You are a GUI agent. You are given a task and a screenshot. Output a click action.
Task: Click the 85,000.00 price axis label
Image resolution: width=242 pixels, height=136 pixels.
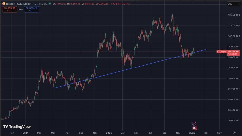(233, 57)
